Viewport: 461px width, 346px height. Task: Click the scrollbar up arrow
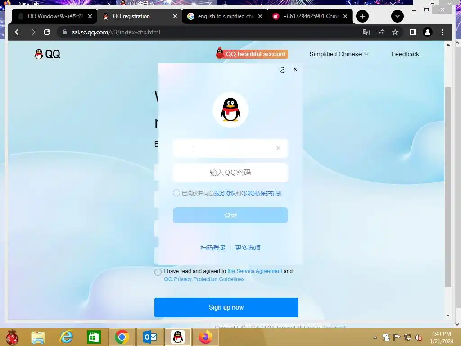[448, 45]
